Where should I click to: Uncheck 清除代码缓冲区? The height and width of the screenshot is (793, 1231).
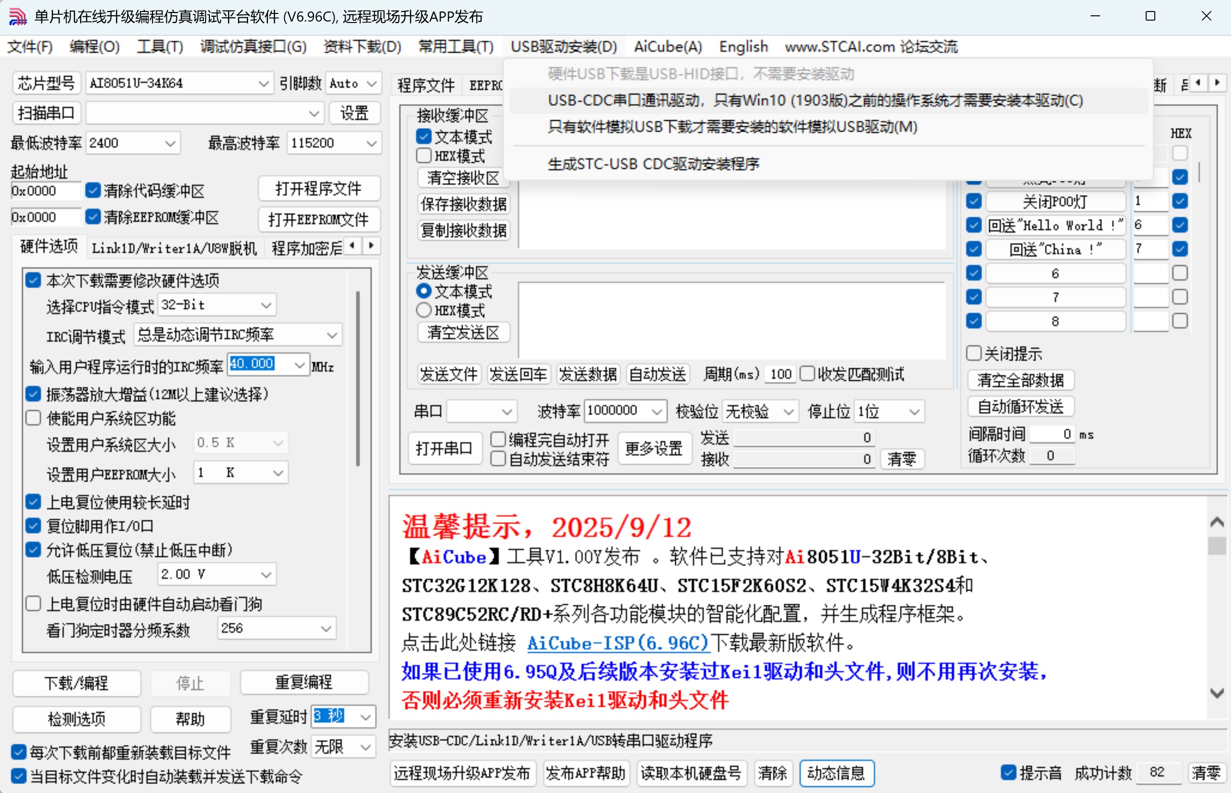(x=93, y=190)
